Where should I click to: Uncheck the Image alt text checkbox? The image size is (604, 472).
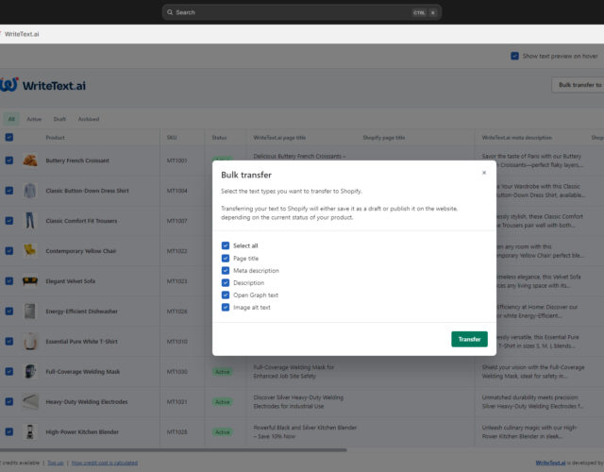(226, 307)
